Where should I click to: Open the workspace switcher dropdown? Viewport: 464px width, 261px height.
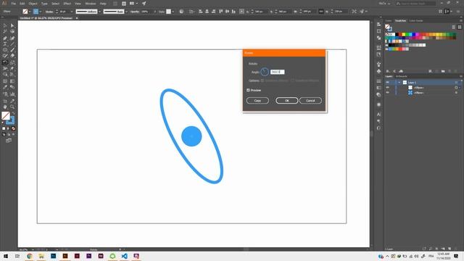point(384,4)
